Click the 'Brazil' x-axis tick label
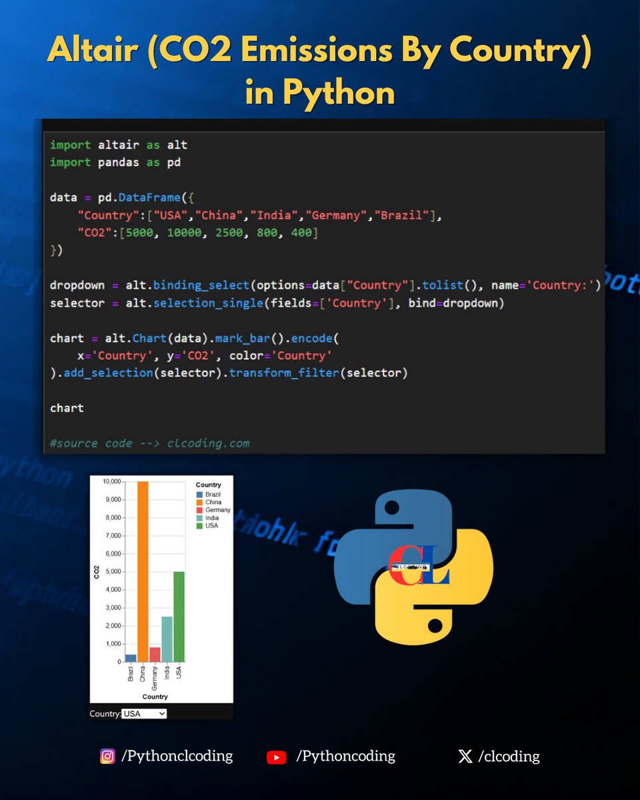The image size is (640, 800). point(131,674)
